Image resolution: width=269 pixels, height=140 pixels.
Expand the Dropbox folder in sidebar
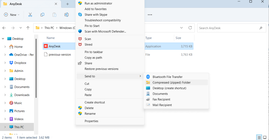(5, 63)
